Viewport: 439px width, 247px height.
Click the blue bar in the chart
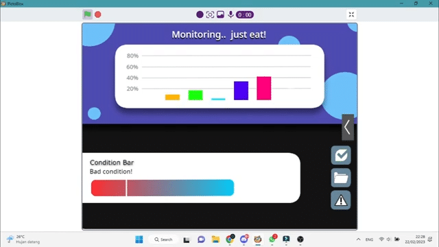[x=241, y=91]
